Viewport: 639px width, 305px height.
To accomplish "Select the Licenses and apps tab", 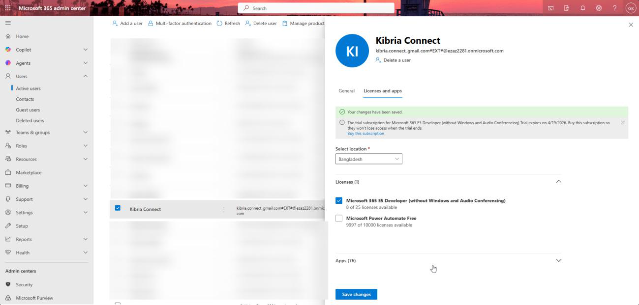I will [383, 91].
